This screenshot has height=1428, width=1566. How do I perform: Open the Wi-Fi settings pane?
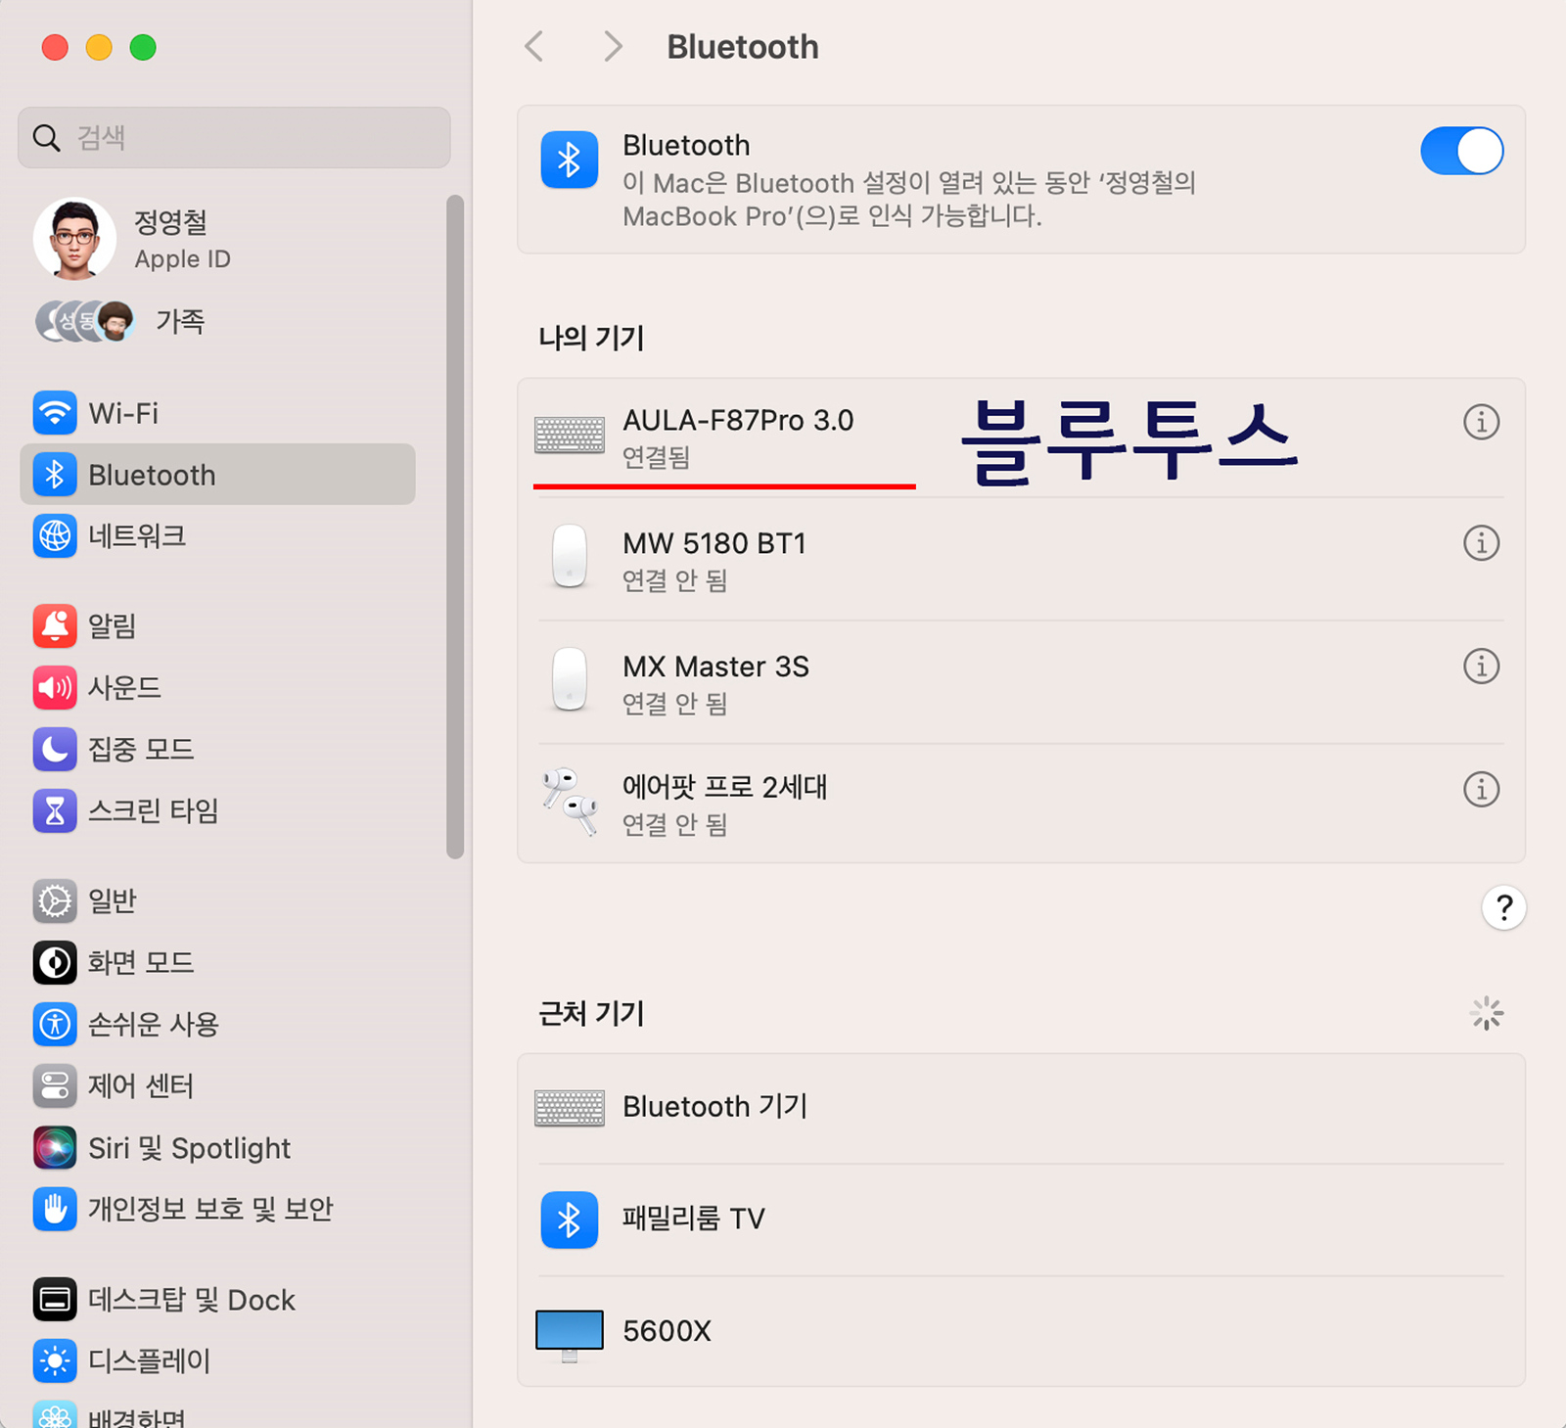click(x=217, y=413)
